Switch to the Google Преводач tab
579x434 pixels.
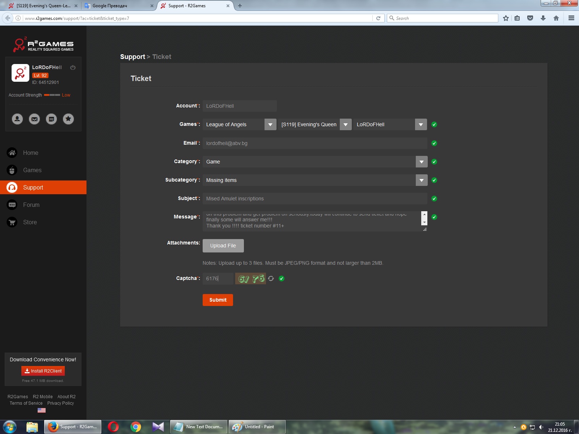pos(116,6)
